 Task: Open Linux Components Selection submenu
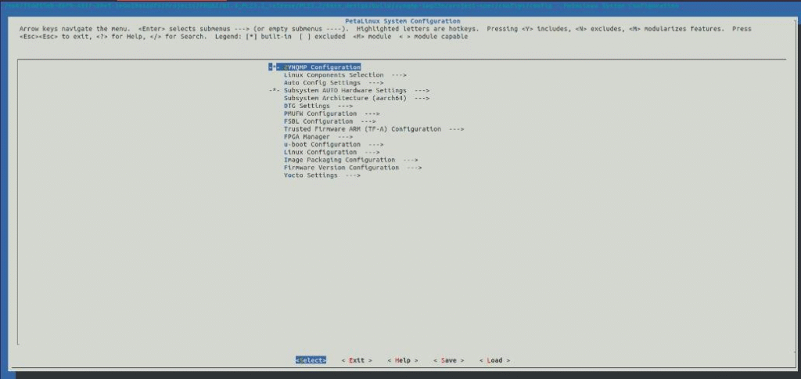(x=345, y=74)
